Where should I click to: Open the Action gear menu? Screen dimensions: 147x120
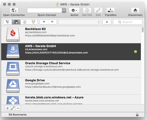point(74,10)
